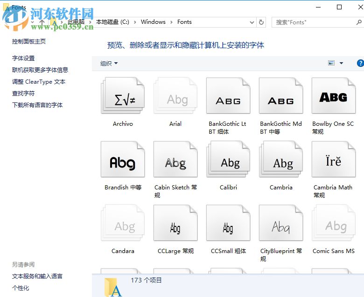Viewport: 364px width, 297px height.
Task: Expand the view options dropdown arrow
Action: 341,63
